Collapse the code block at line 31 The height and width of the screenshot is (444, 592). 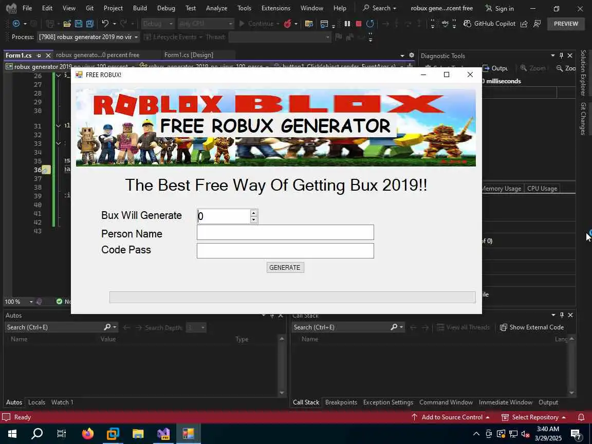tap(58, 126)
